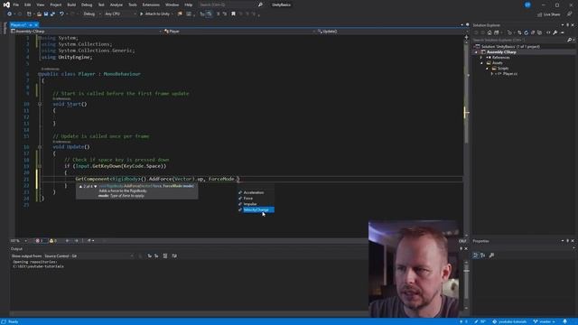Click the error count indicator
This screenshot has width=578, height=325.
click(40, 241)
